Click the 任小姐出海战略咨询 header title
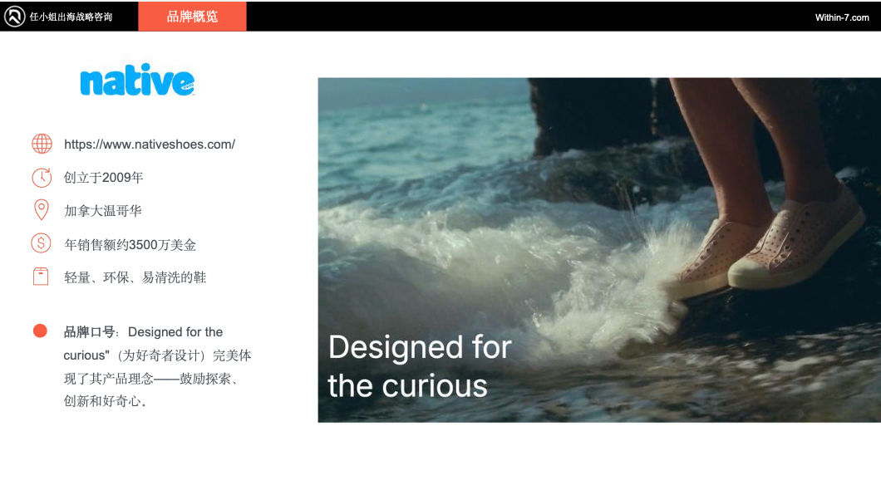This screenshot has width=881, height=495. point(71,17)
